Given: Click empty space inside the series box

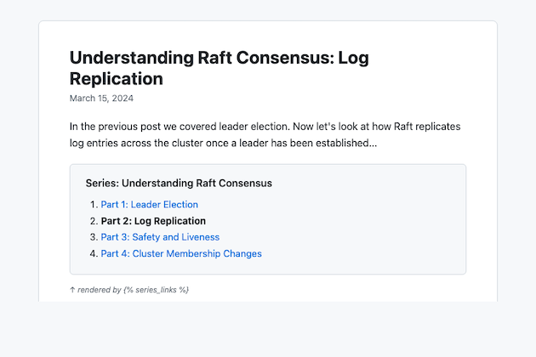Looking at the screenshot, I should coord(383,229).
